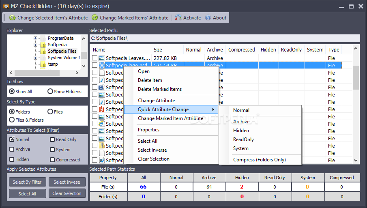Click the Selected Path input field

225,38
